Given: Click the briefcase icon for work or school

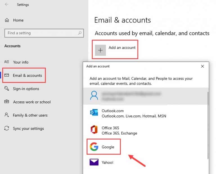Looking at the screenshot, I should 7,101.
